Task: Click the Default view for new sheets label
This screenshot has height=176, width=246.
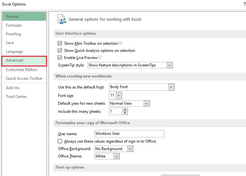Action: pyautogui.click(x=82, y=103)
